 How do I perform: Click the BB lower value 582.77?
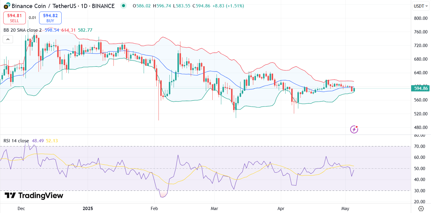pyautogui.click(x=85, y=30)
